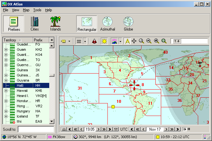Click the zoom in magnifier icon
This screenshot has height=141, width=212.
coord(156,41)
